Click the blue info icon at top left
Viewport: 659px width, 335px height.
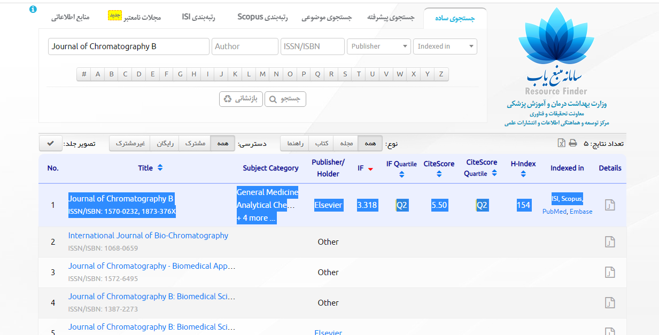(33, 9)
